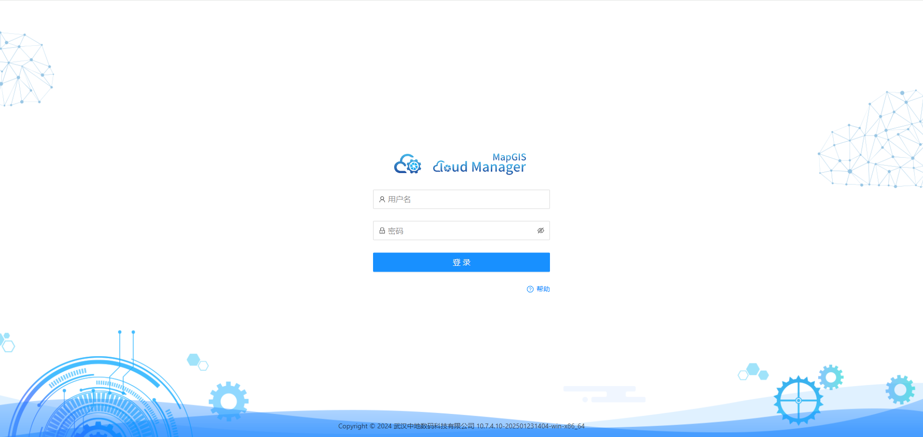
Task: Toggle password visibility eye icon
Action: click(x=541, y=231)
